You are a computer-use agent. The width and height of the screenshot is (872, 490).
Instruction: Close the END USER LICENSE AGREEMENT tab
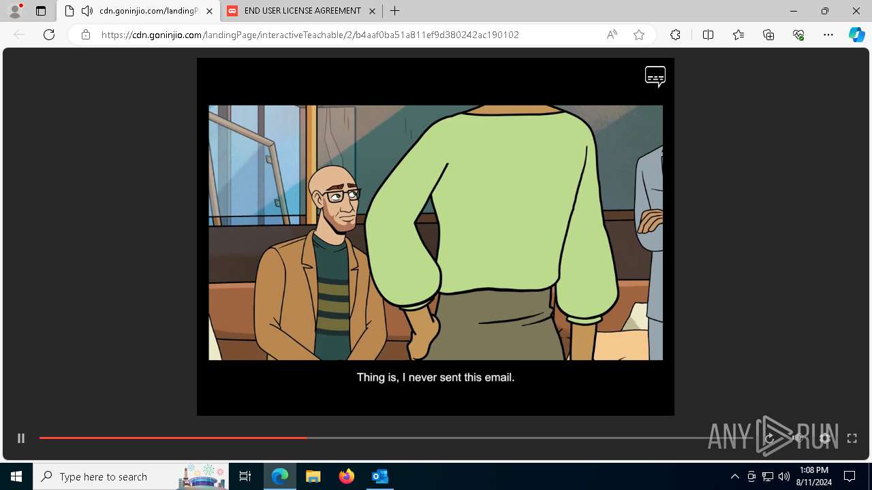pyautogui.click(x=372, y=11)
